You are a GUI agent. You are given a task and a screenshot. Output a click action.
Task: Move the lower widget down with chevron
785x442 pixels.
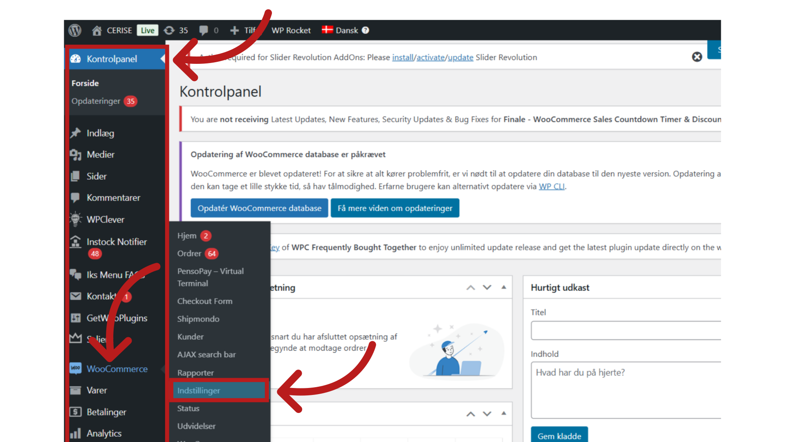point(487,414)
